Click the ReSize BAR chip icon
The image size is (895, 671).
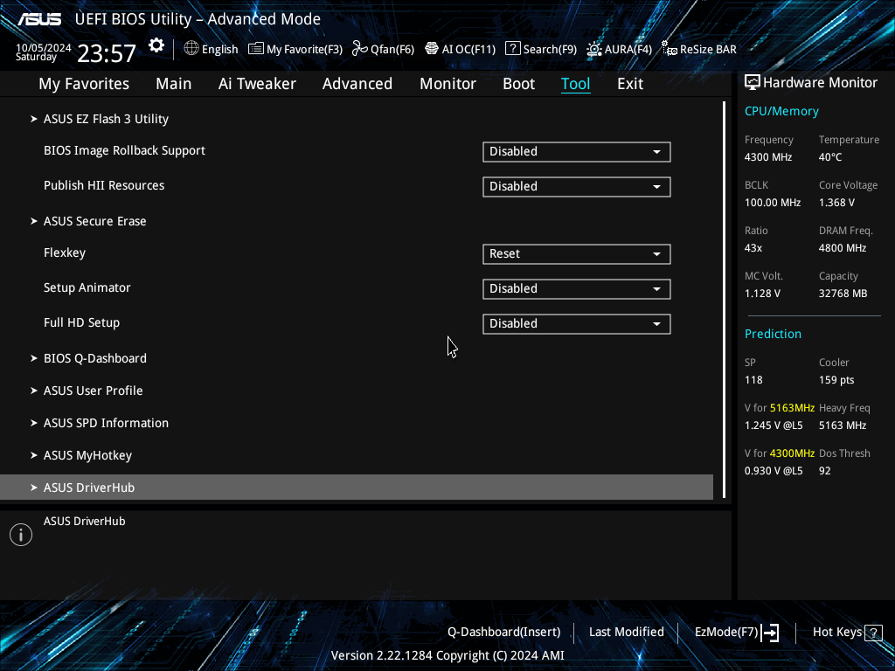[x=670, y=49]
